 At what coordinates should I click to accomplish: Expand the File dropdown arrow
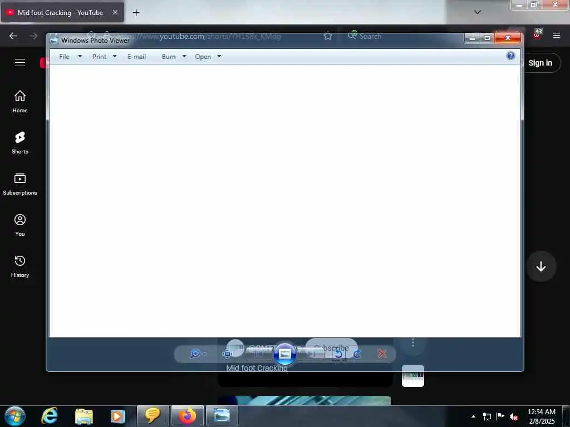[80, 56]
